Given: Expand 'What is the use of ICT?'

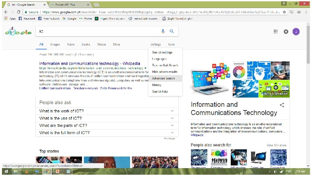Looking at the screenshot, I should (107, 118).
